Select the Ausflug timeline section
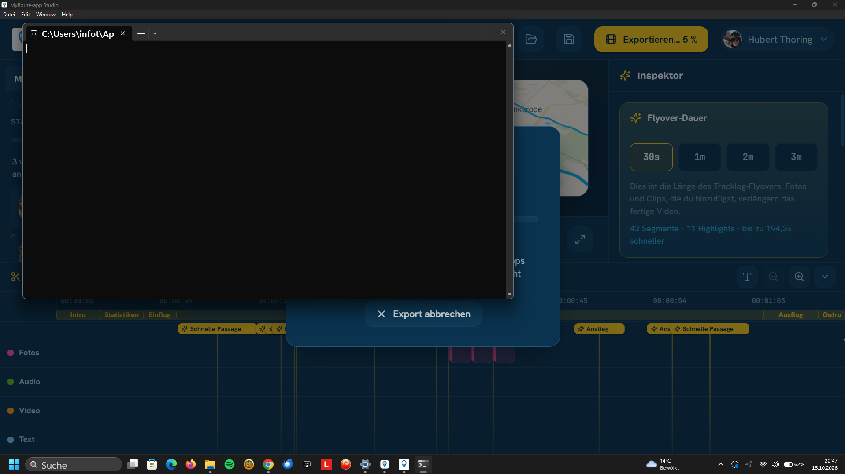The width and height of the screenshot is (845, 474). 790,315
